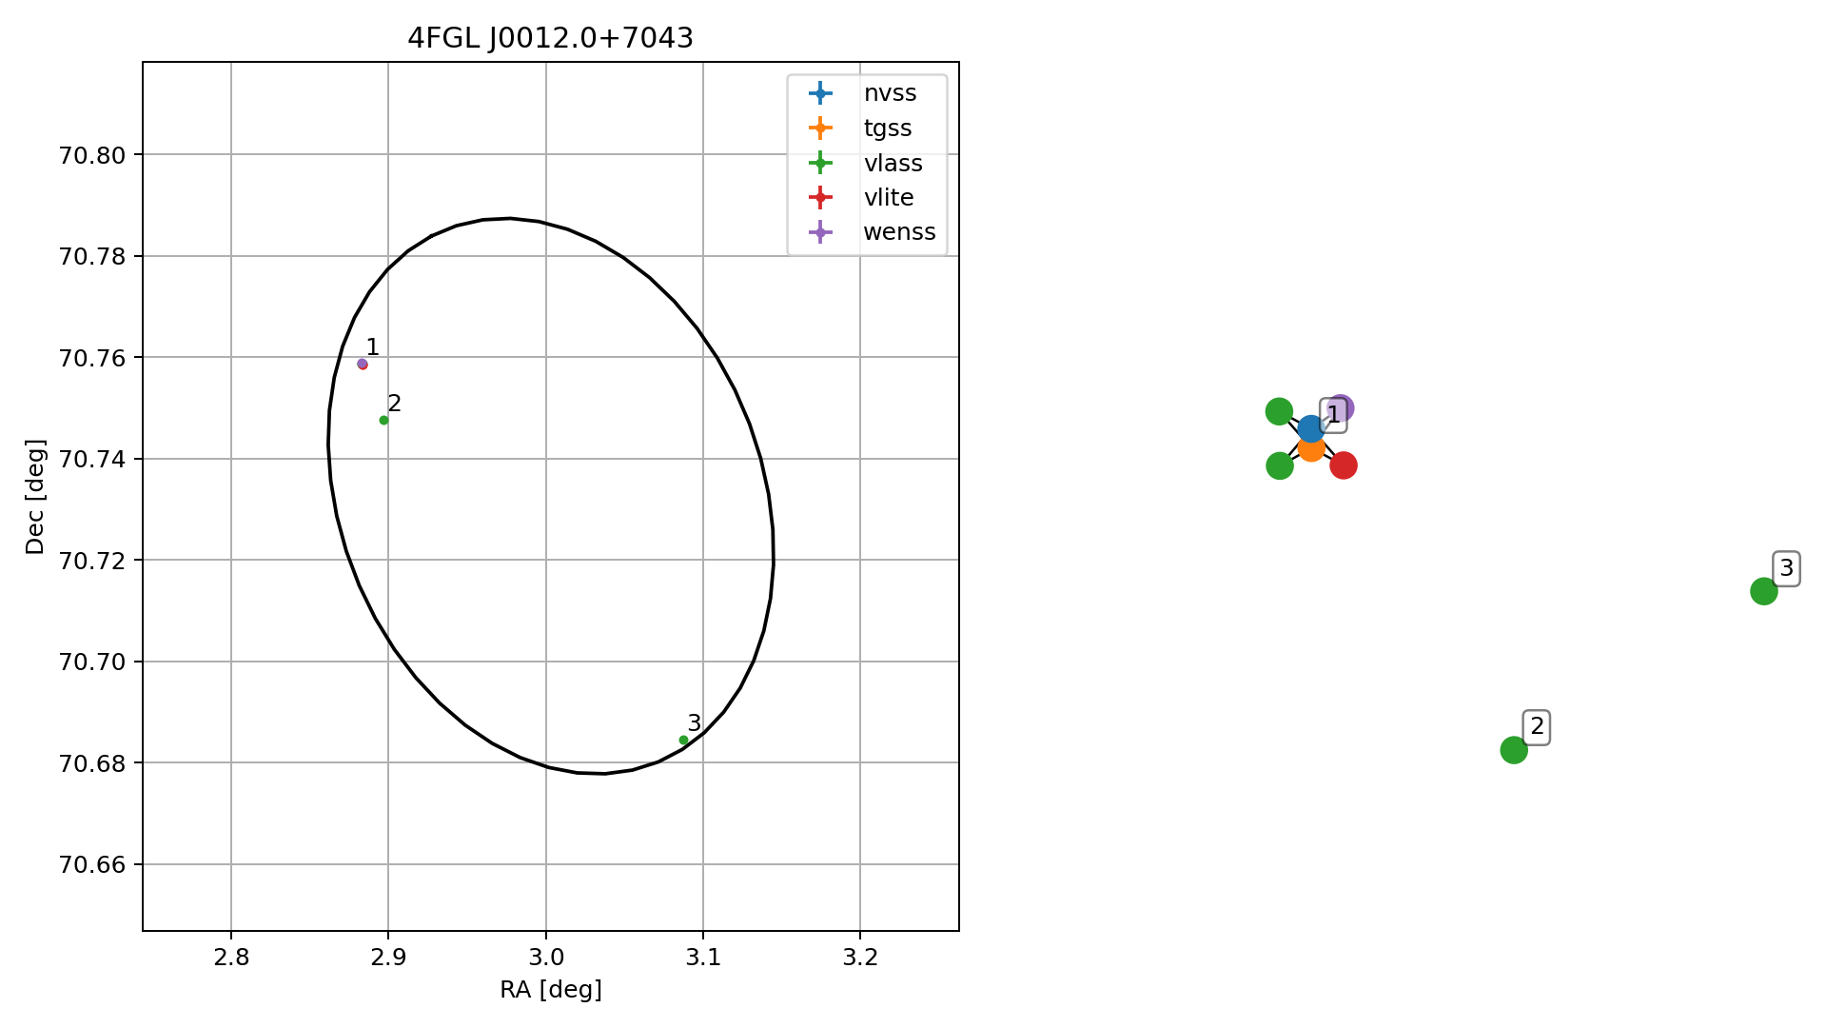Click the lower green node in cluster 1

pos(1280,465)
